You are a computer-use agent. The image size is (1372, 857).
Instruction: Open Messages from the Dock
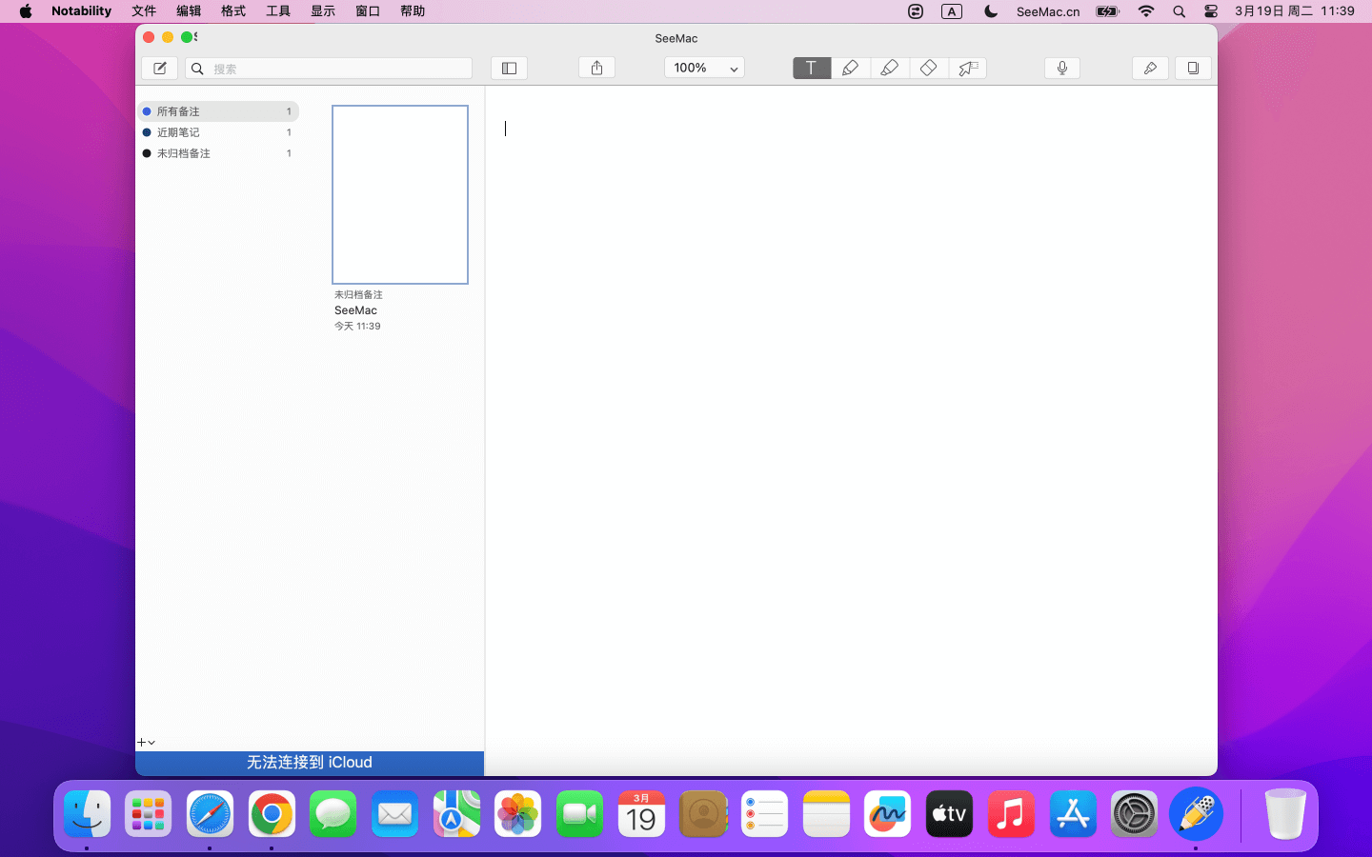(333, 814)
